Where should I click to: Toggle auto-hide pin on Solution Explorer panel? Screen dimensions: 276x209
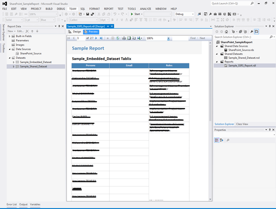click(270, 26)
